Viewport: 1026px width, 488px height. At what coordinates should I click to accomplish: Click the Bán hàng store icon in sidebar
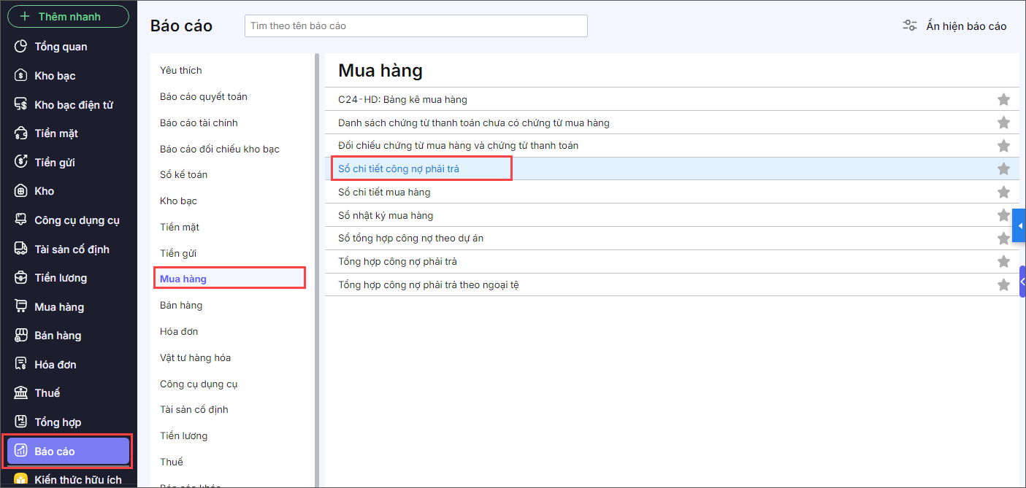click(21, 335)
